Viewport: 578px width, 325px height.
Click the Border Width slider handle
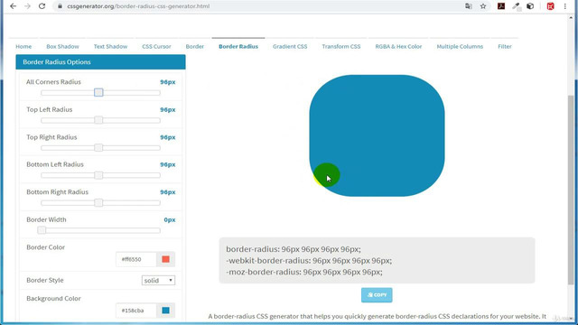point(42,230)
